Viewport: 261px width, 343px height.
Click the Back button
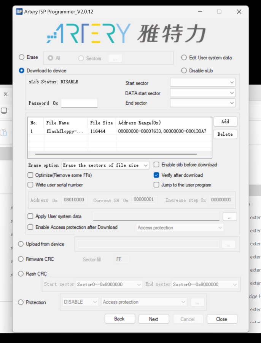(120, 319)
